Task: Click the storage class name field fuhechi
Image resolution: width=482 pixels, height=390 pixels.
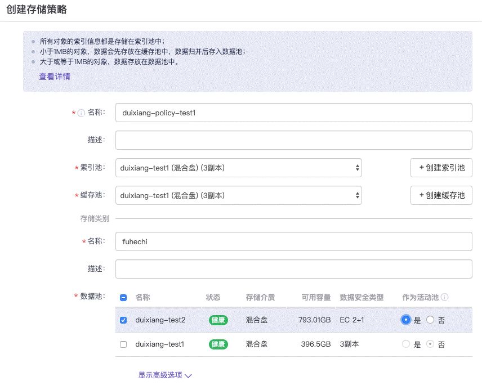Action: click(x=294, y=241)
